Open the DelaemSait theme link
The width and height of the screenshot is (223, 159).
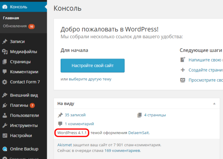coord(139,133)
